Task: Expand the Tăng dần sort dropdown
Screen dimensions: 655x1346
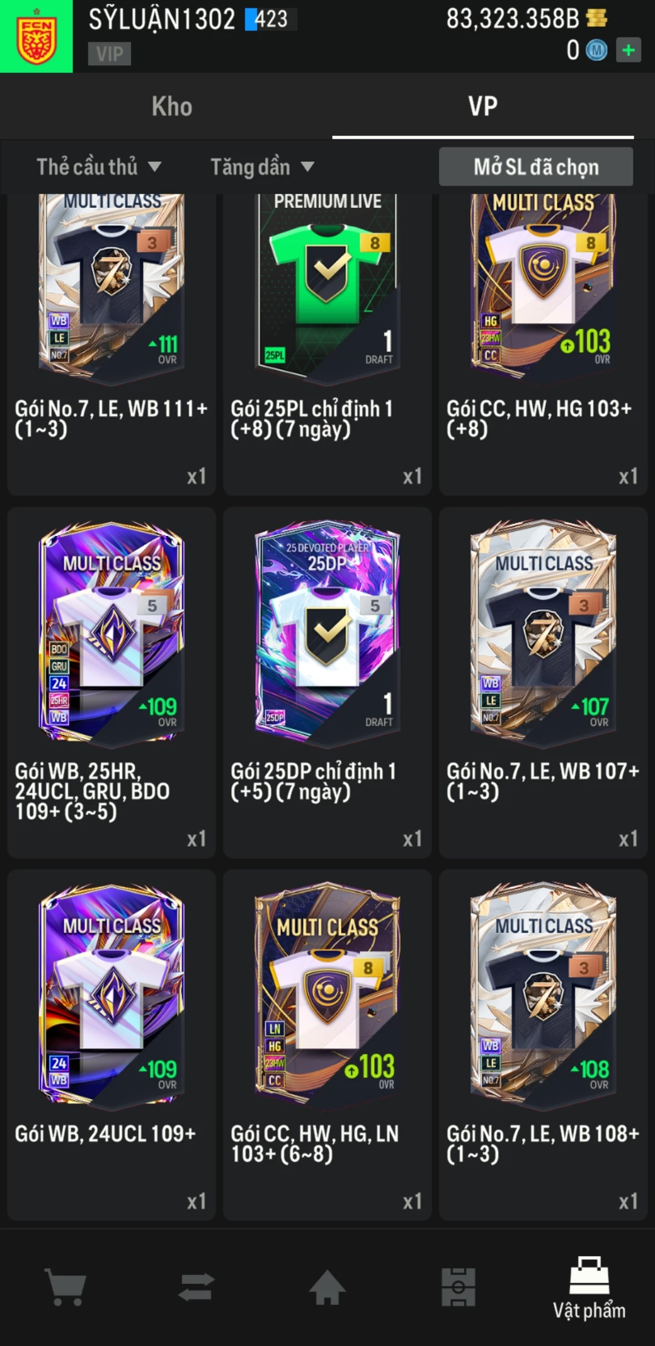Action: 262,167
